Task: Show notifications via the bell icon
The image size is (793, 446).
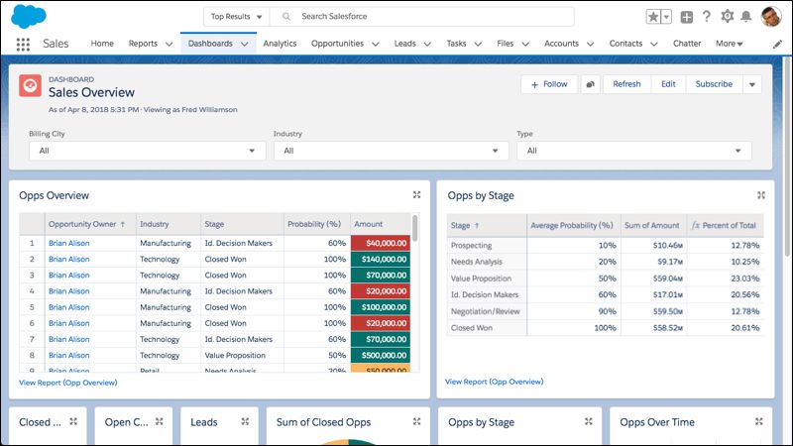Action: [746, 16]
